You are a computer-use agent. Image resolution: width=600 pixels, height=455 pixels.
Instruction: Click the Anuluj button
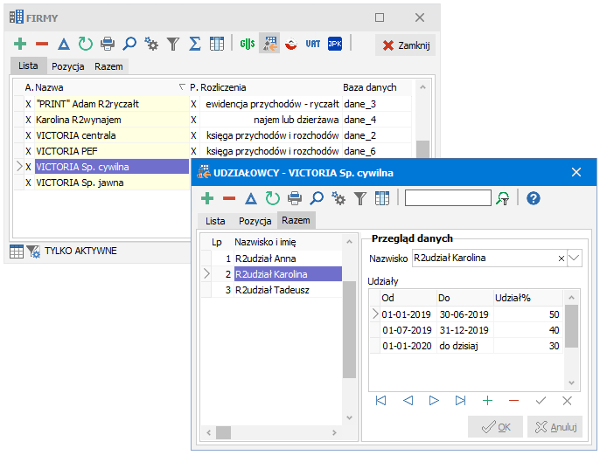(555, 427)
